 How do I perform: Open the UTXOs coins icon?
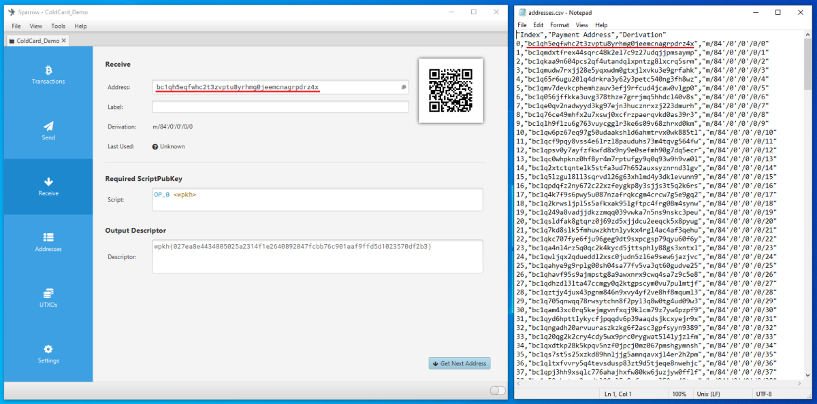(48, 293)
